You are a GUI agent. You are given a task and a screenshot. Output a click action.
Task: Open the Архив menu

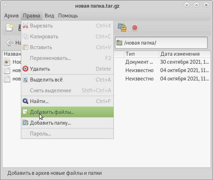(11, 16)
